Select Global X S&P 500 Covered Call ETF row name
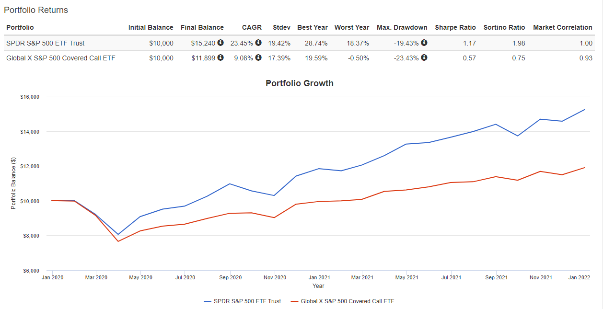 point(60,58)
